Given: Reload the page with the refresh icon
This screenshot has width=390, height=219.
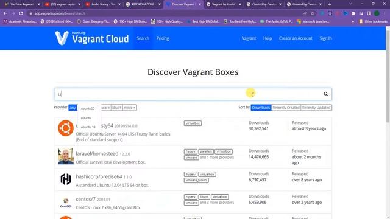Looking at the screenshot, I should pos(21,13).
